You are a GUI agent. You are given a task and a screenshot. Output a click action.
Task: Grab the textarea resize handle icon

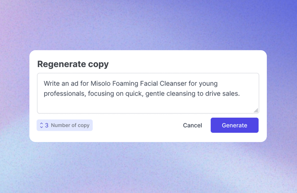tap(256, 110)
